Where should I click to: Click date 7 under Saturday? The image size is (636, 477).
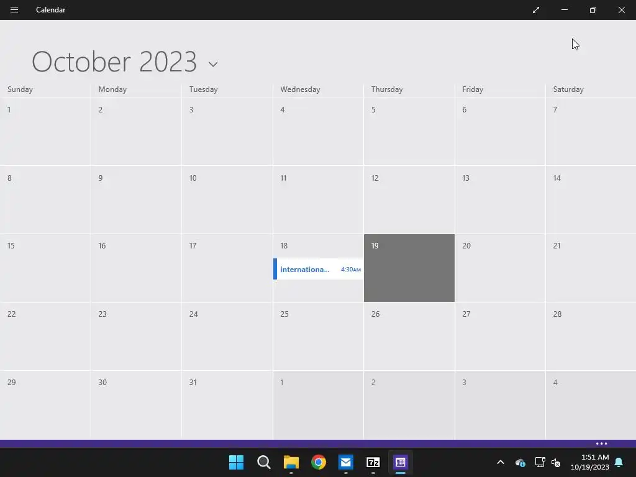591,132
